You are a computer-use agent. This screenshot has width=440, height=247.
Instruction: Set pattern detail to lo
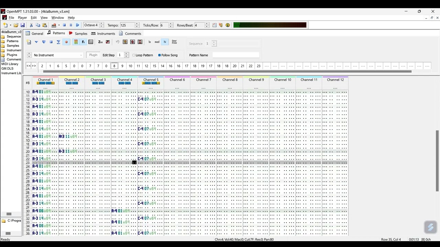(150, 42)
